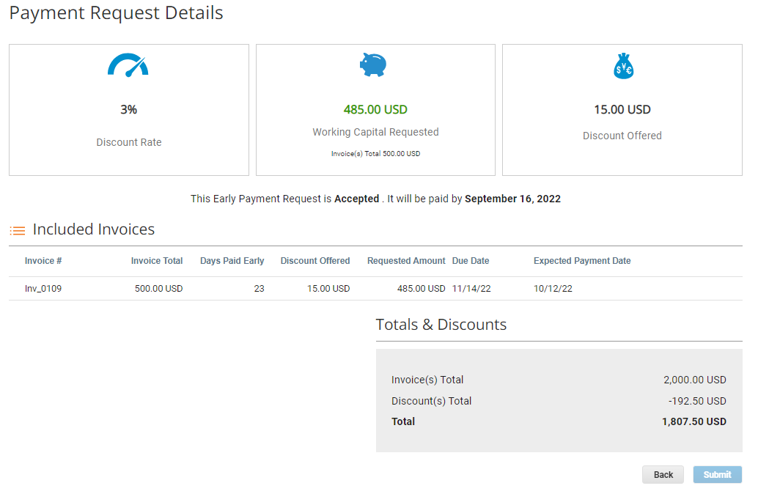Select the Inv_0109 invoice number
This screenshot has height=494, width=758.
click(x=43, y=289)
